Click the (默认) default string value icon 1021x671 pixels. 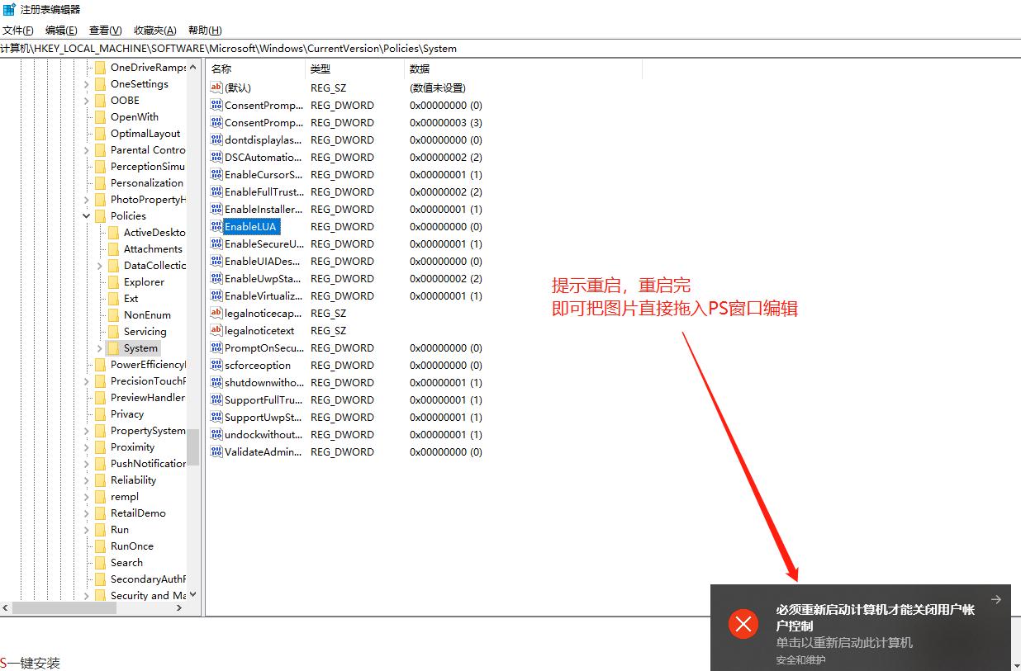216,87
